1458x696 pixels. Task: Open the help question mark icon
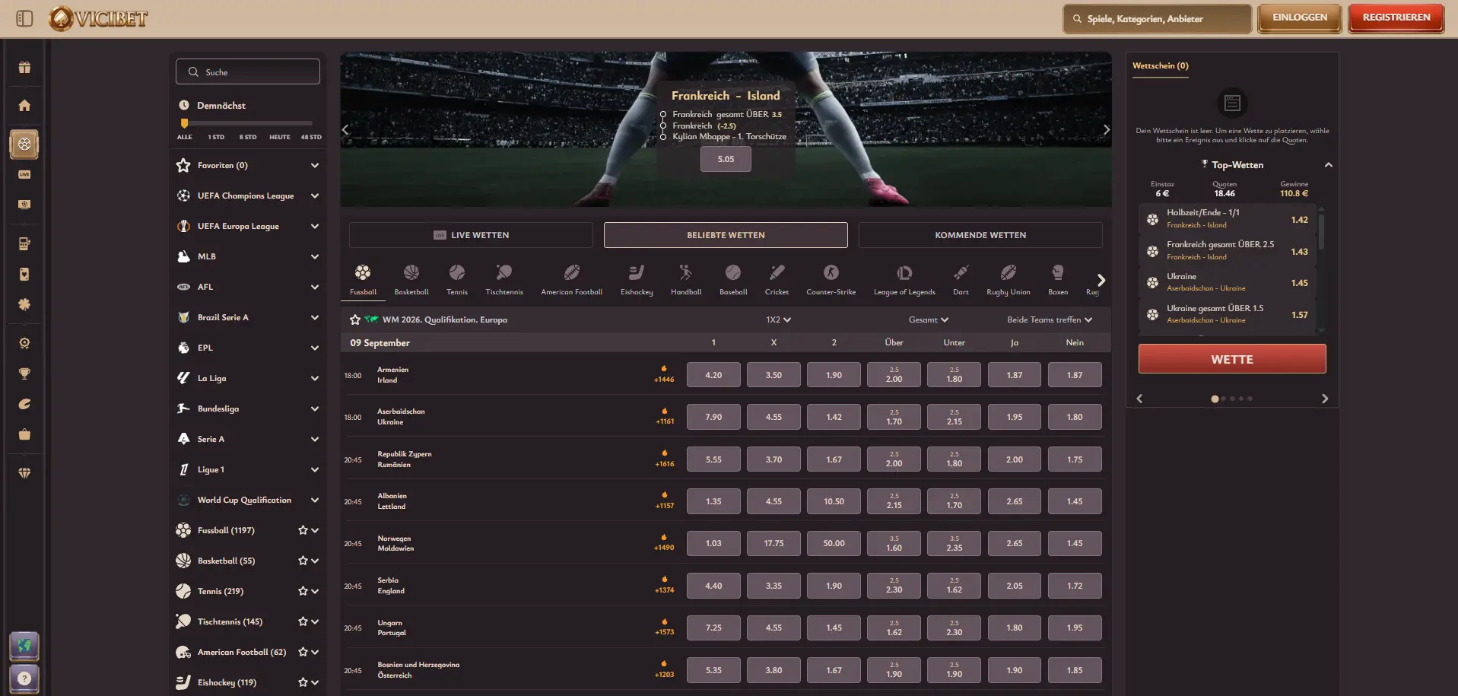point(24,678)
